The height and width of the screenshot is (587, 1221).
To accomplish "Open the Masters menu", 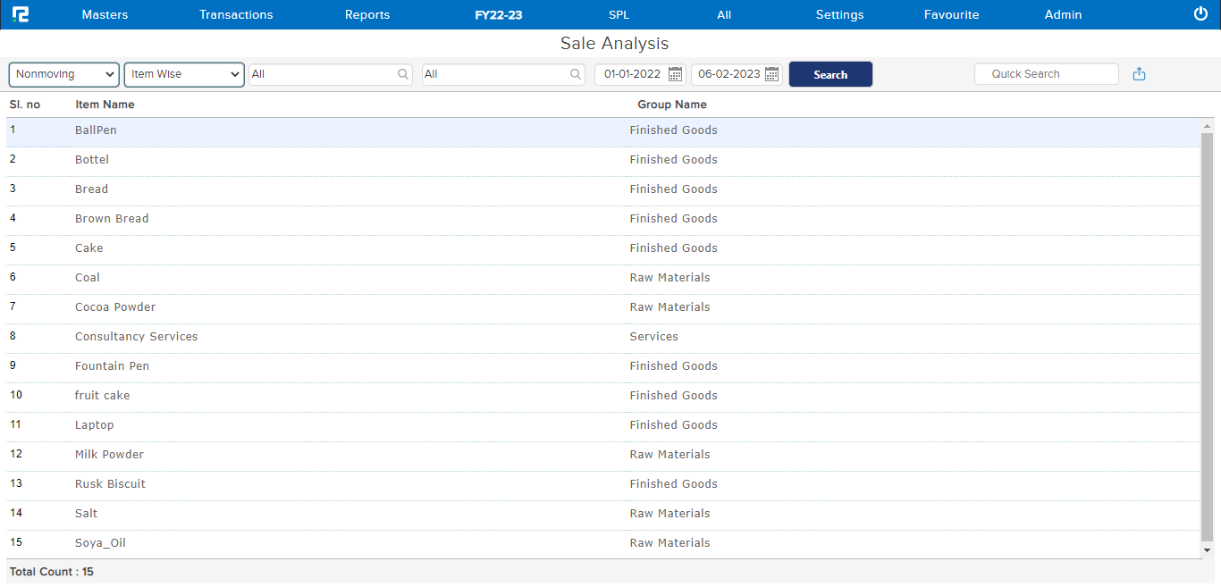I will point(105,14).
